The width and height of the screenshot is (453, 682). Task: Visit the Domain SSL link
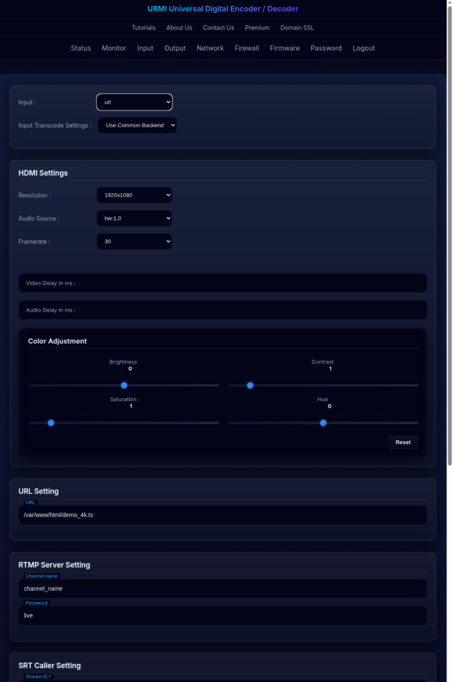tap(297, 28)
